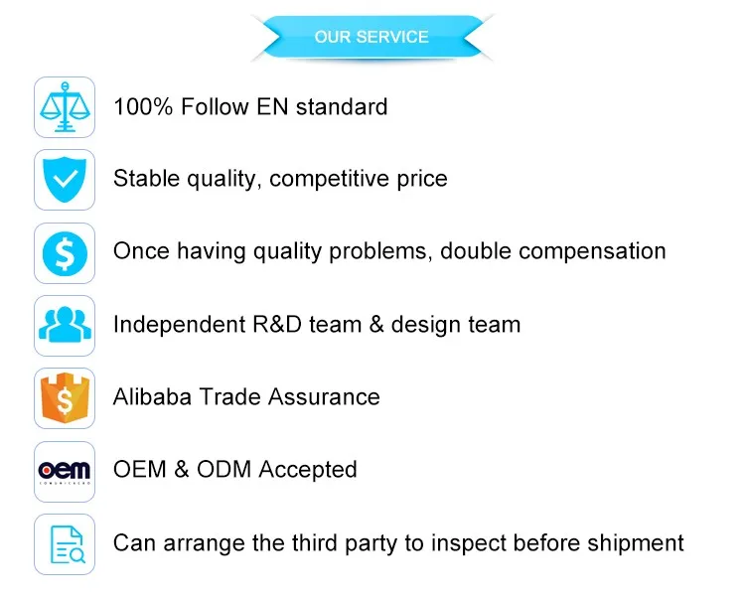The image size is (745, 601).
Task: Click the balance scales icon
Action: tap(65, 107)
